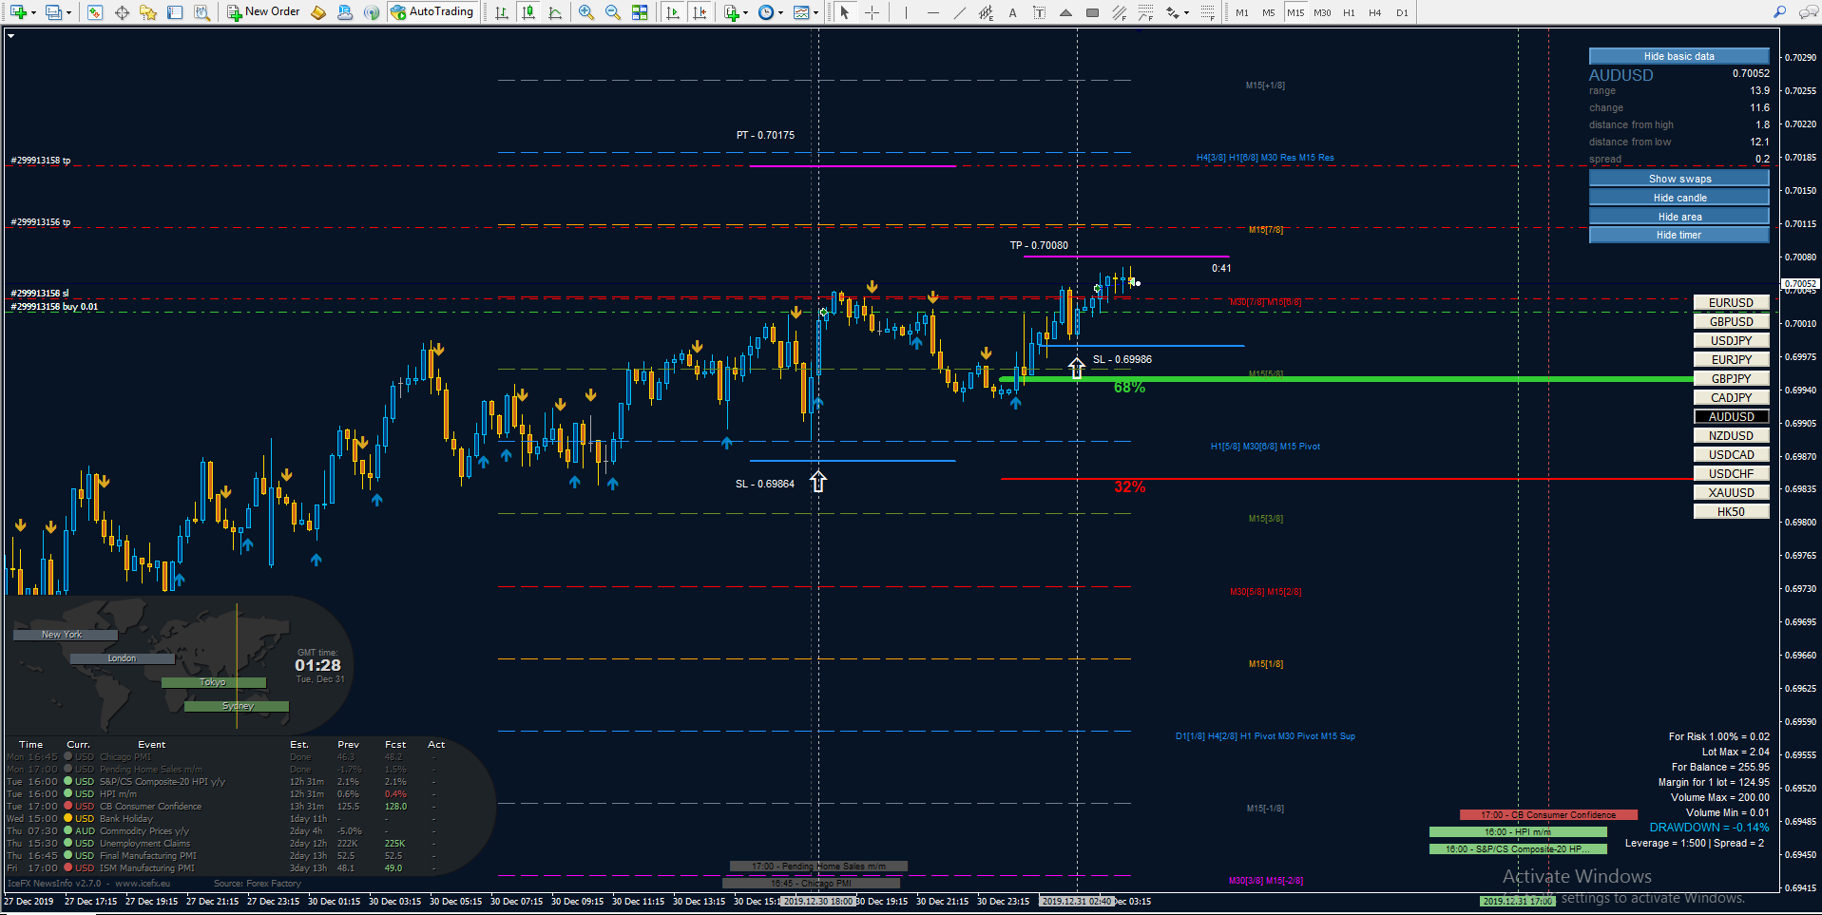1822x915 pixels.
Task: Select the crosshair tool
Action: click(872, 12)
